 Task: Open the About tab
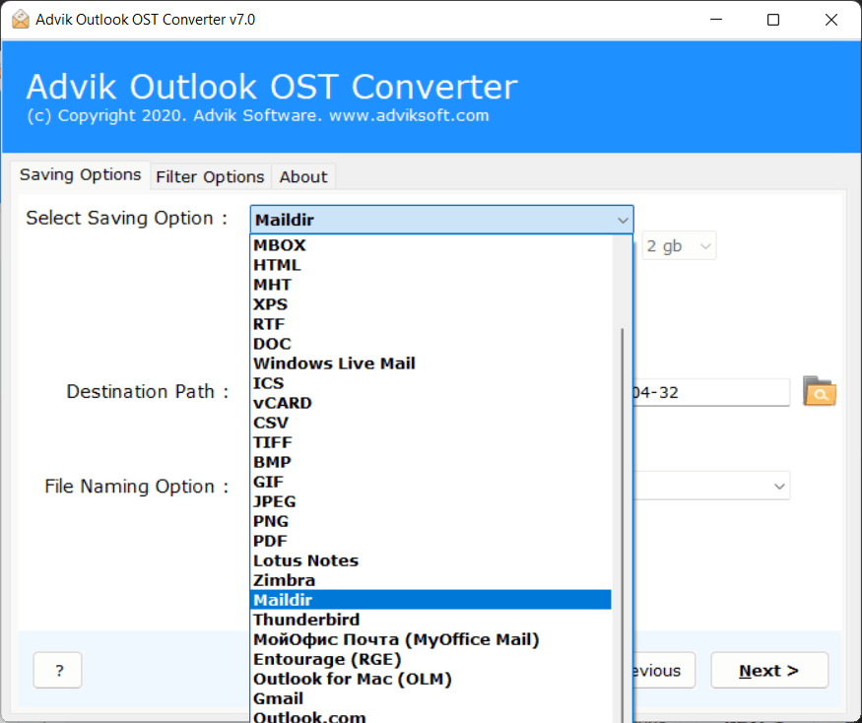tap(303, 177)
